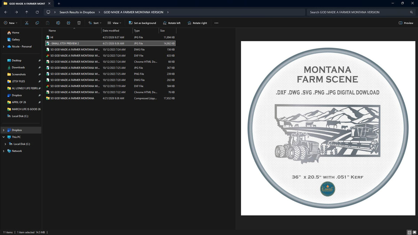418x235 pixels.
Task: Select the 17,652 KB compressed zip folder
Action: 110,98
